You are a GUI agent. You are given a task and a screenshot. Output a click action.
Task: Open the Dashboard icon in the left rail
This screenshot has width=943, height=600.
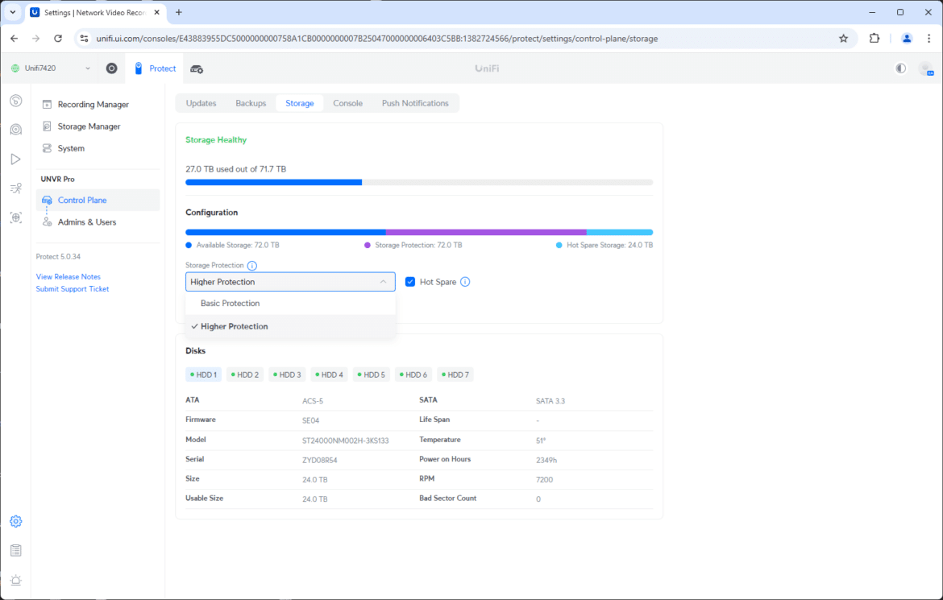pos(16,101)
